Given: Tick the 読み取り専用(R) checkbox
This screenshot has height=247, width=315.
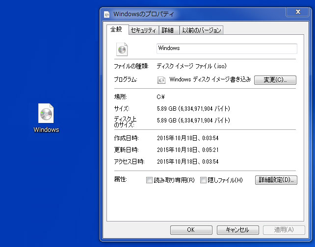Looking at the screenshot, I should pos(149,180).
